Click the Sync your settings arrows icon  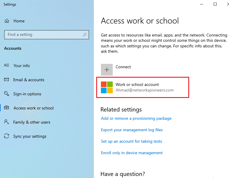click(6, 136)
